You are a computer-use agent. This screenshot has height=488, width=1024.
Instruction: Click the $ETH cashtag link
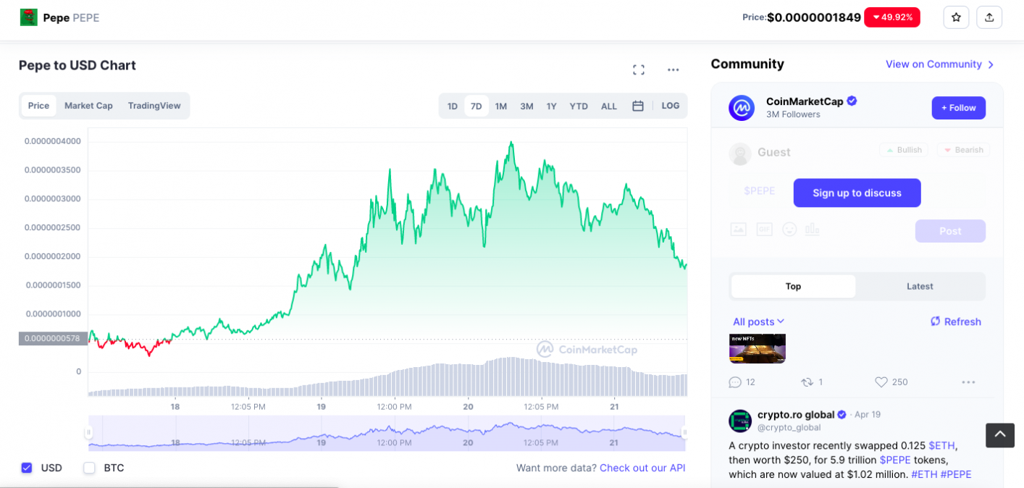coord(943,445)
